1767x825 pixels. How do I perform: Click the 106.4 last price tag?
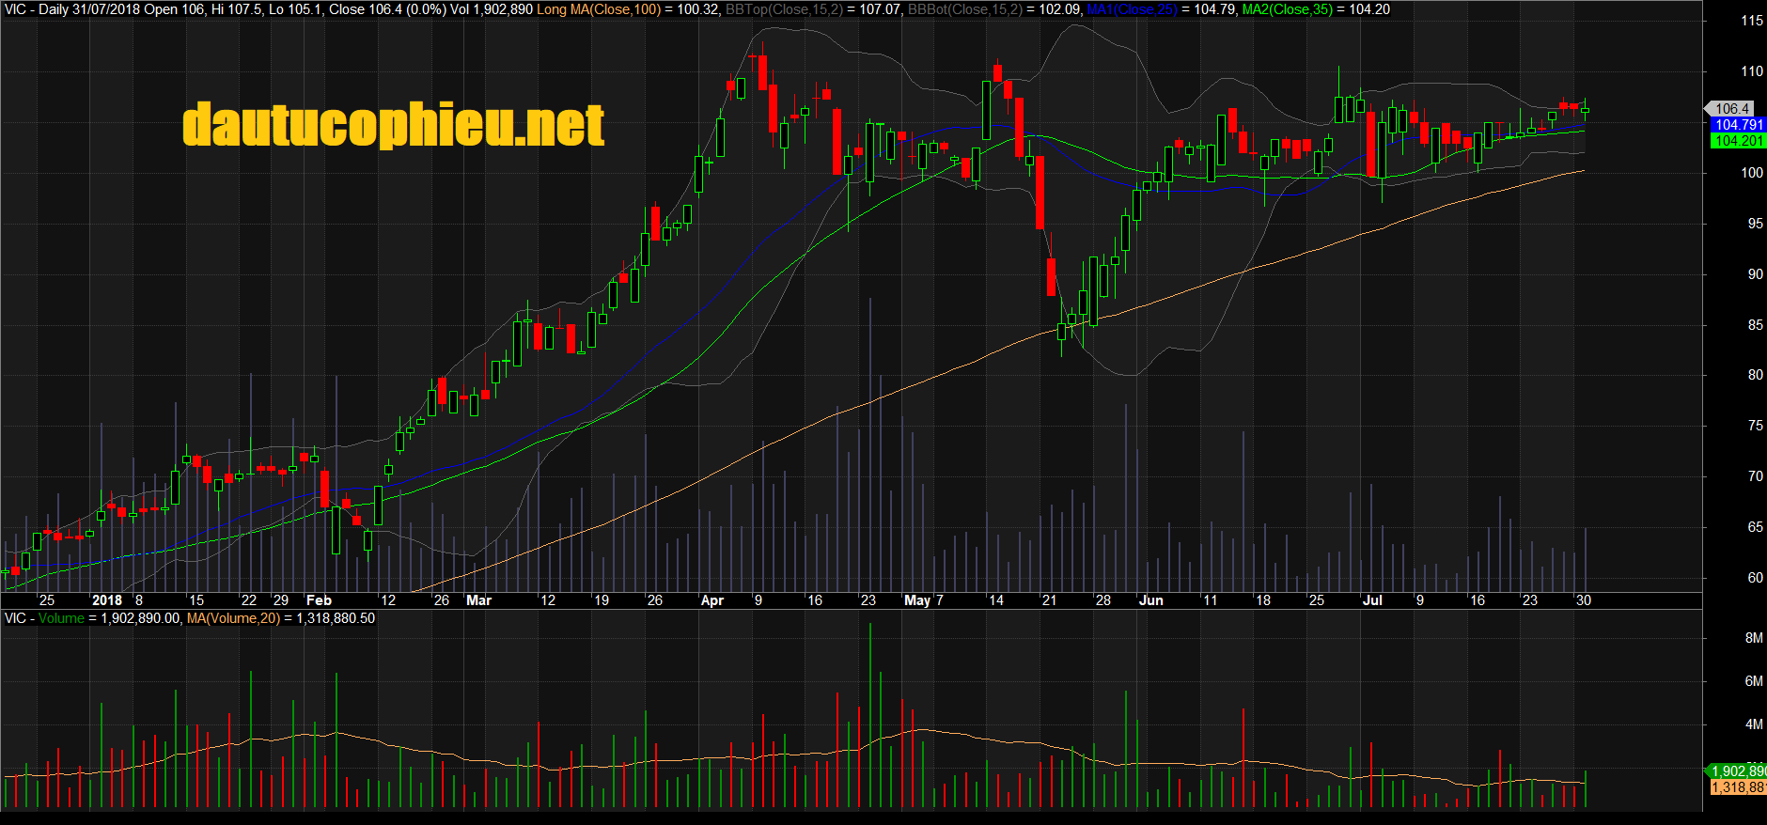pos(1732,109)
